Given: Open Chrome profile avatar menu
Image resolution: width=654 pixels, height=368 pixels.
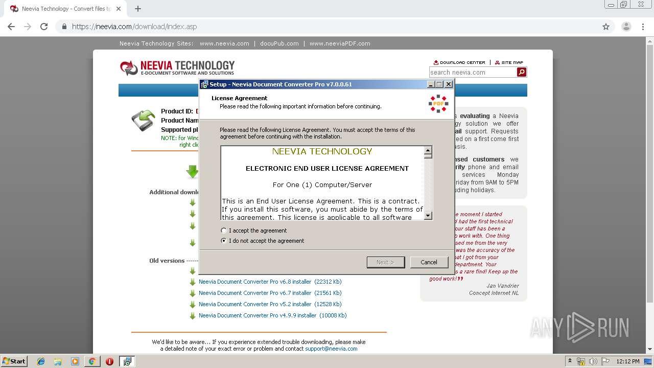Looking at the screenshot, I should (626, 27).
